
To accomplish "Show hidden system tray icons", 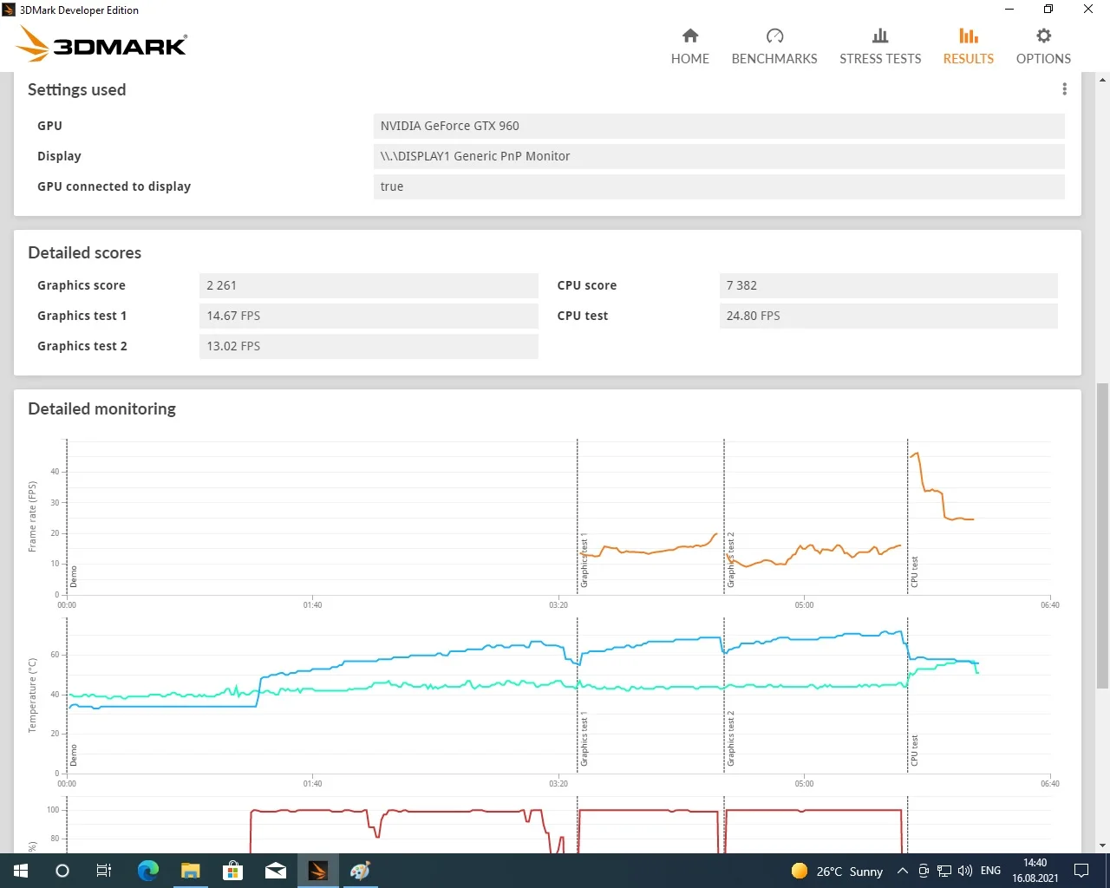I will [x=903, y=871].
